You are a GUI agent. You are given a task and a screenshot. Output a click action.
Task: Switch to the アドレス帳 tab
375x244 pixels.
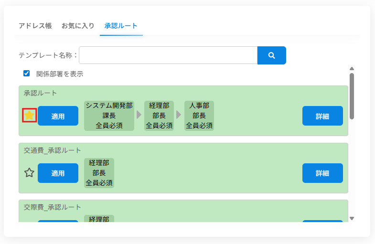coord(35,26)
